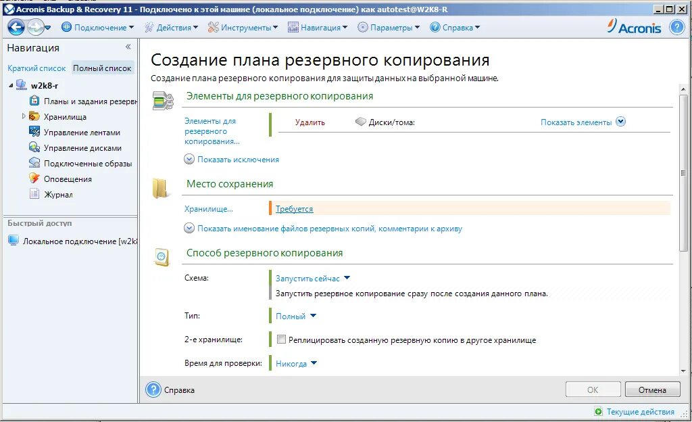Click the Элементы для резервного копирования section icon
Screen dimensions: 692x422
[x=163, y=101]
